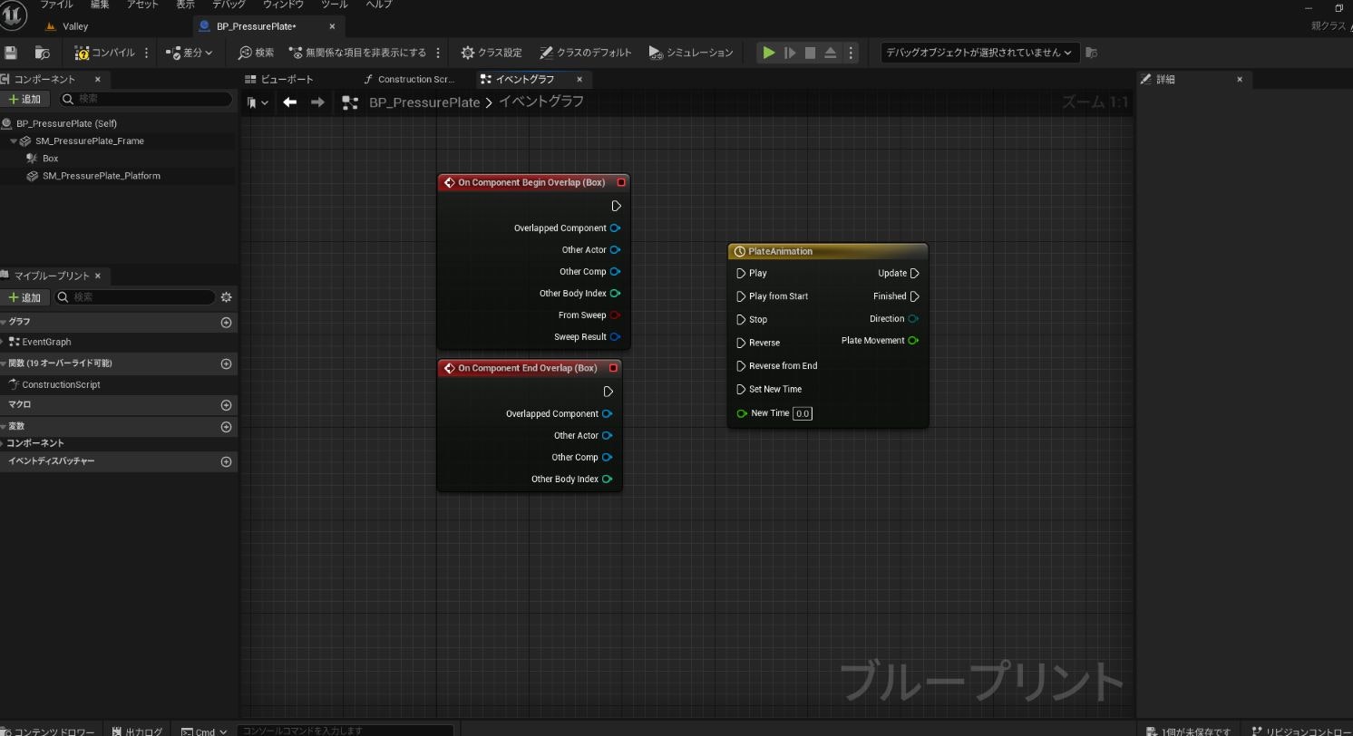The height and width of the screenshot is (736, 1353).
Task: Open the ウィンドウ menu
Action: [282, 5]
